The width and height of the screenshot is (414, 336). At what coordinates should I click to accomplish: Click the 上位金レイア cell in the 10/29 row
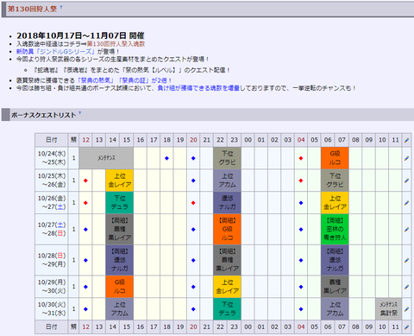point(227,287)
